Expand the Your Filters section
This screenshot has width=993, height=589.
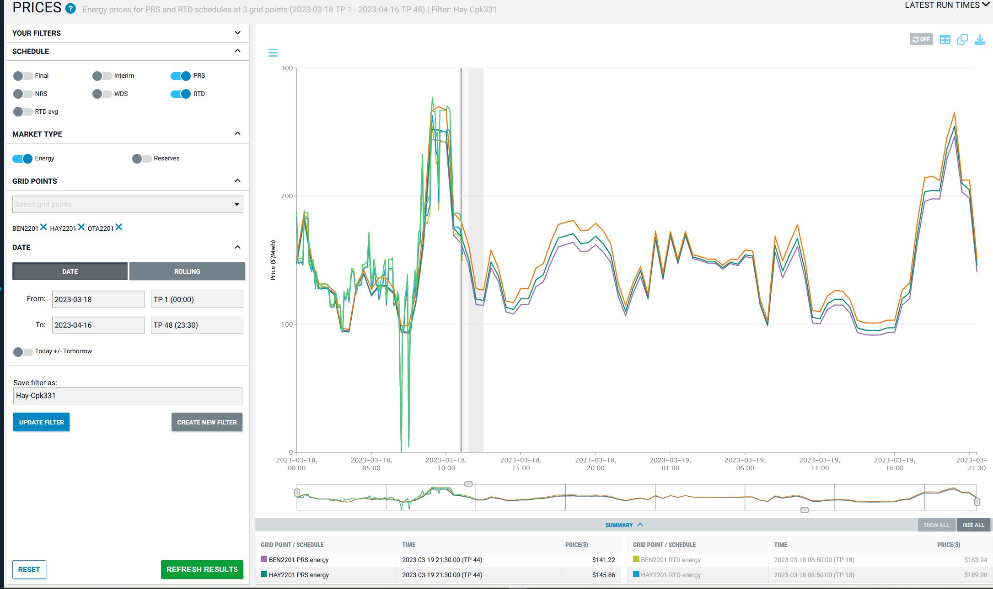tap(237, 33)
